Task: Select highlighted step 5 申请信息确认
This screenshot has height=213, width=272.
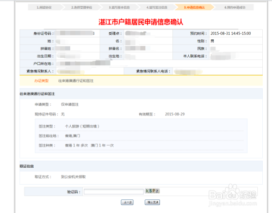Action: click(x=194, y=8)
